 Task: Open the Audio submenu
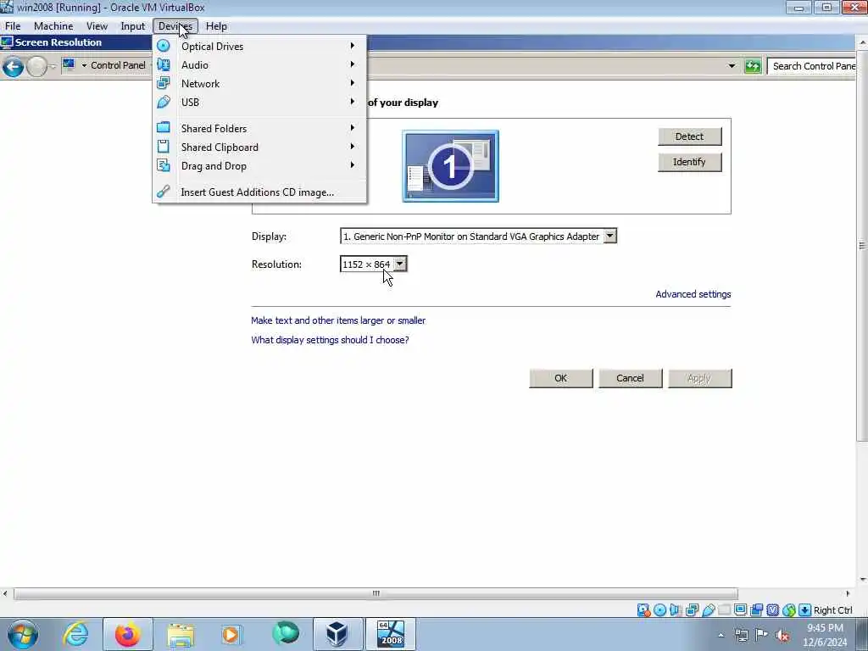coord(259,64)
